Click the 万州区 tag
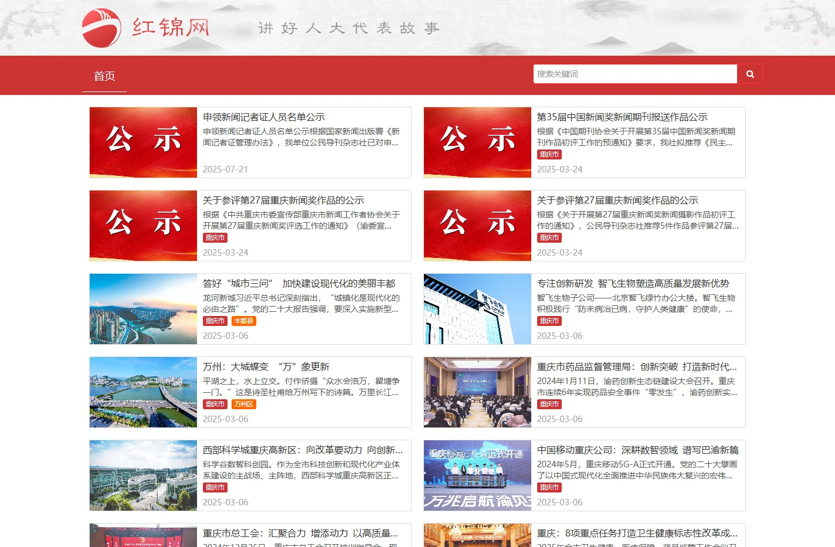 pos(244,405)
